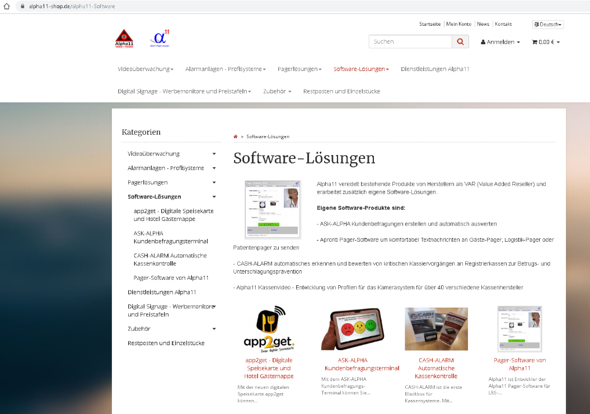The image size is (590, 414).
Task: Open the Zubehör top menu
Action: click(277, 91)
